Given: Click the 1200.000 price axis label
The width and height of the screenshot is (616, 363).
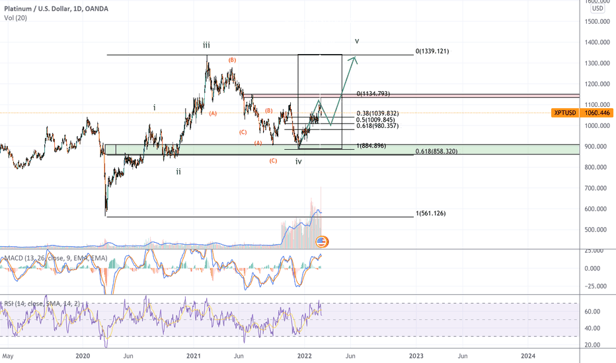Looking at the screenshot, I should (597, 84).
